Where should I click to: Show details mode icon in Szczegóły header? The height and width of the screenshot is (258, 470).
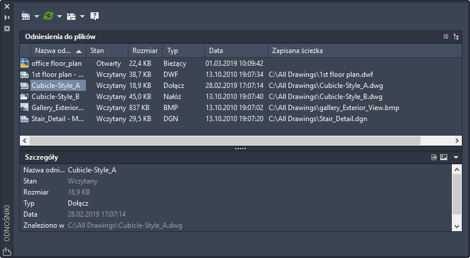[434, 157]
